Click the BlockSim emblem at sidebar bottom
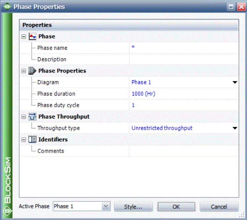247x220 pixels. click(x=7, y=211)
